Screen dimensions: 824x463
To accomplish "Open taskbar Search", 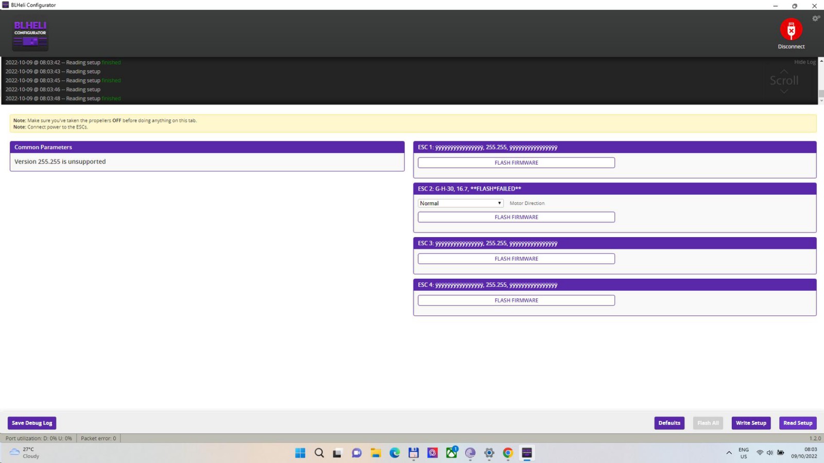I will coord(319,453).
